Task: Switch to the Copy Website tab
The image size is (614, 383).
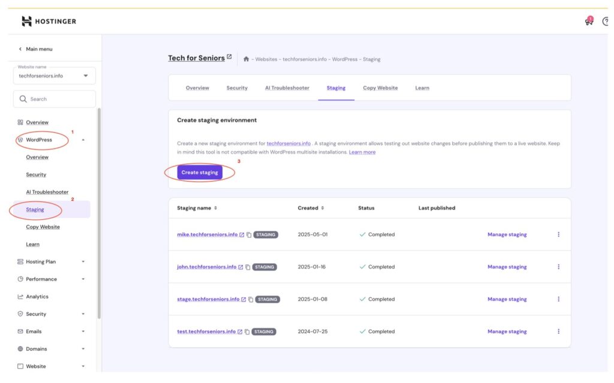Action: pos(380,88)
